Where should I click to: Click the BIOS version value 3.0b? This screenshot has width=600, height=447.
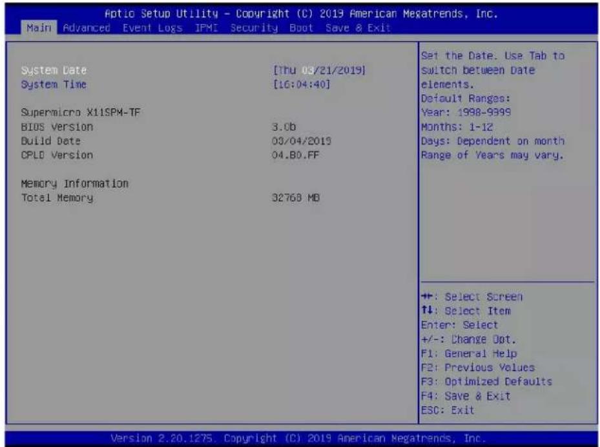[284, 127]
